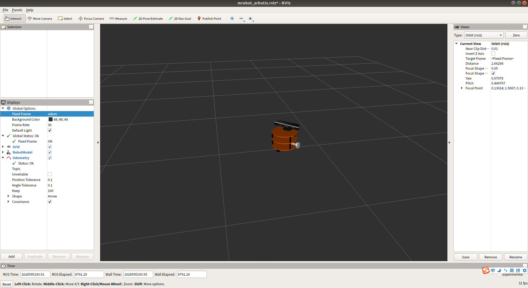
Task: Collapse the right panel with the arrow handle
Action: point(450,142)
